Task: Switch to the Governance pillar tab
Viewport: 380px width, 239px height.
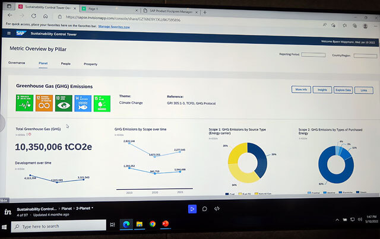Action: (x=17, y=63)
